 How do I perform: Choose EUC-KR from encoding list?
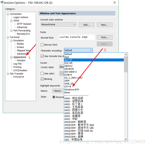click(94, 63)
